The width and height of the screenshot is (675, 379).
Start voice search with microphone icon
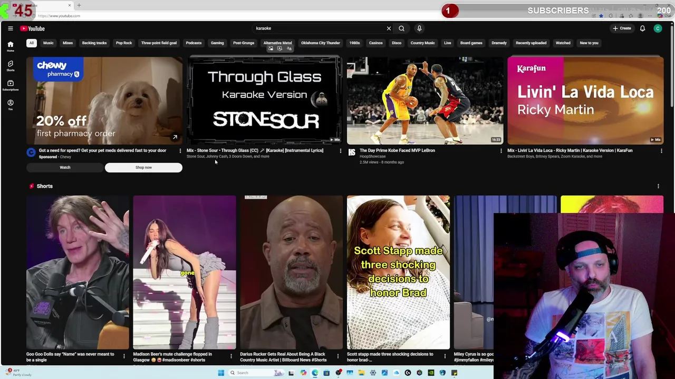click(419, 28)
